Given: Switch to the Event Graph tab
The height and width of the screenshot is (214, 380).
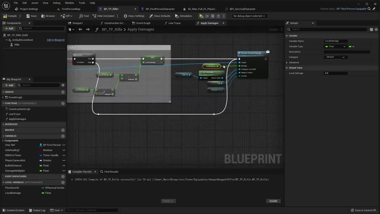Looking at the screenshot, I should coord(143,23).
